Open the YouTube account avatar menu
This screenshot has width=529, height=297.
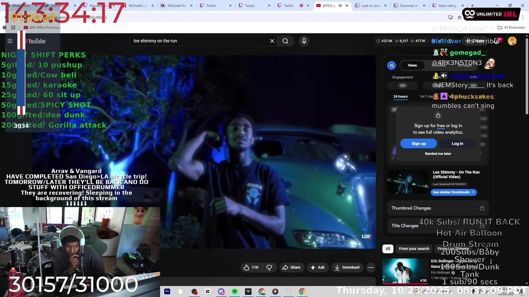coord(512,41)
